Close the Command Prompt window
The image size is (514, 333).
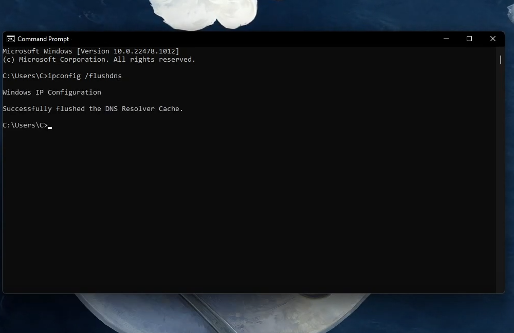[493, 39]
